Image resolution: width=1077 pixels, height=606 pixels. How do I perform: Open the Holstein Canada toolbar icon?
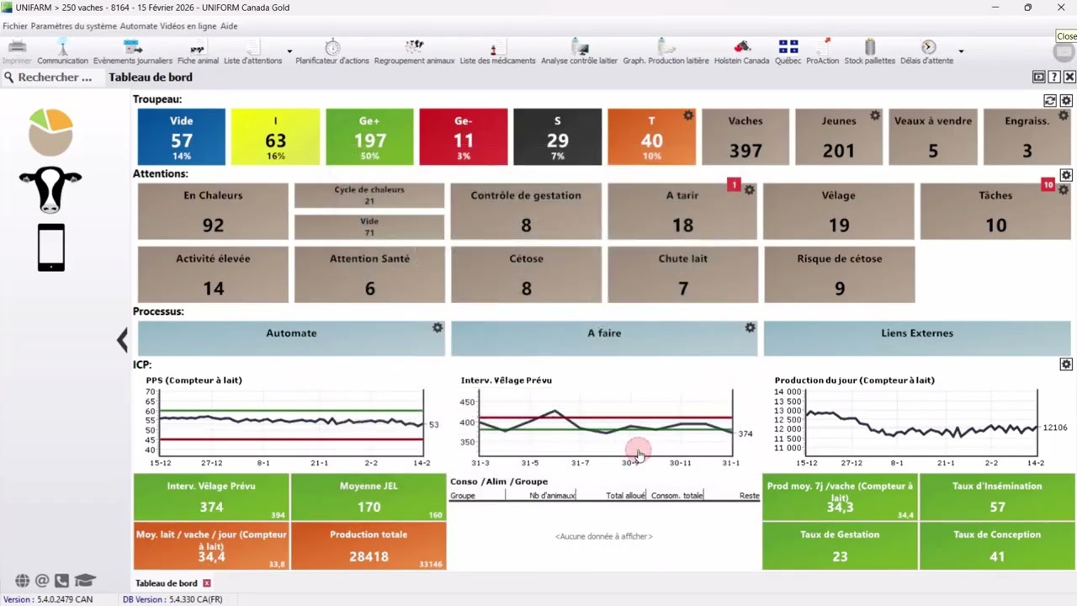coord(741,52)
